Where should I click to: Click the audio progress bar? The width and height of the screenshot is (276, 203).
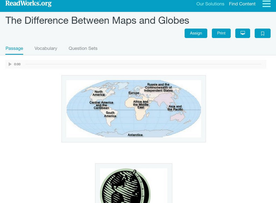point(143,64)
